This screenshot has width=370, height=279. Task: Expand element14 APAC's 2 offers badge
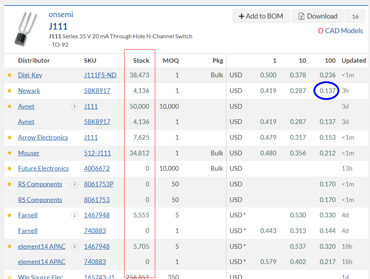[75, 247]
